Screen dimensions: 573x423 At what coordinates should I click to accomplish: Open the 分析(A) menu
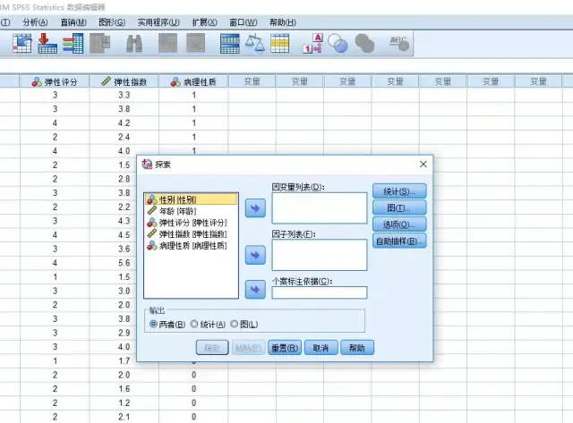35,22
